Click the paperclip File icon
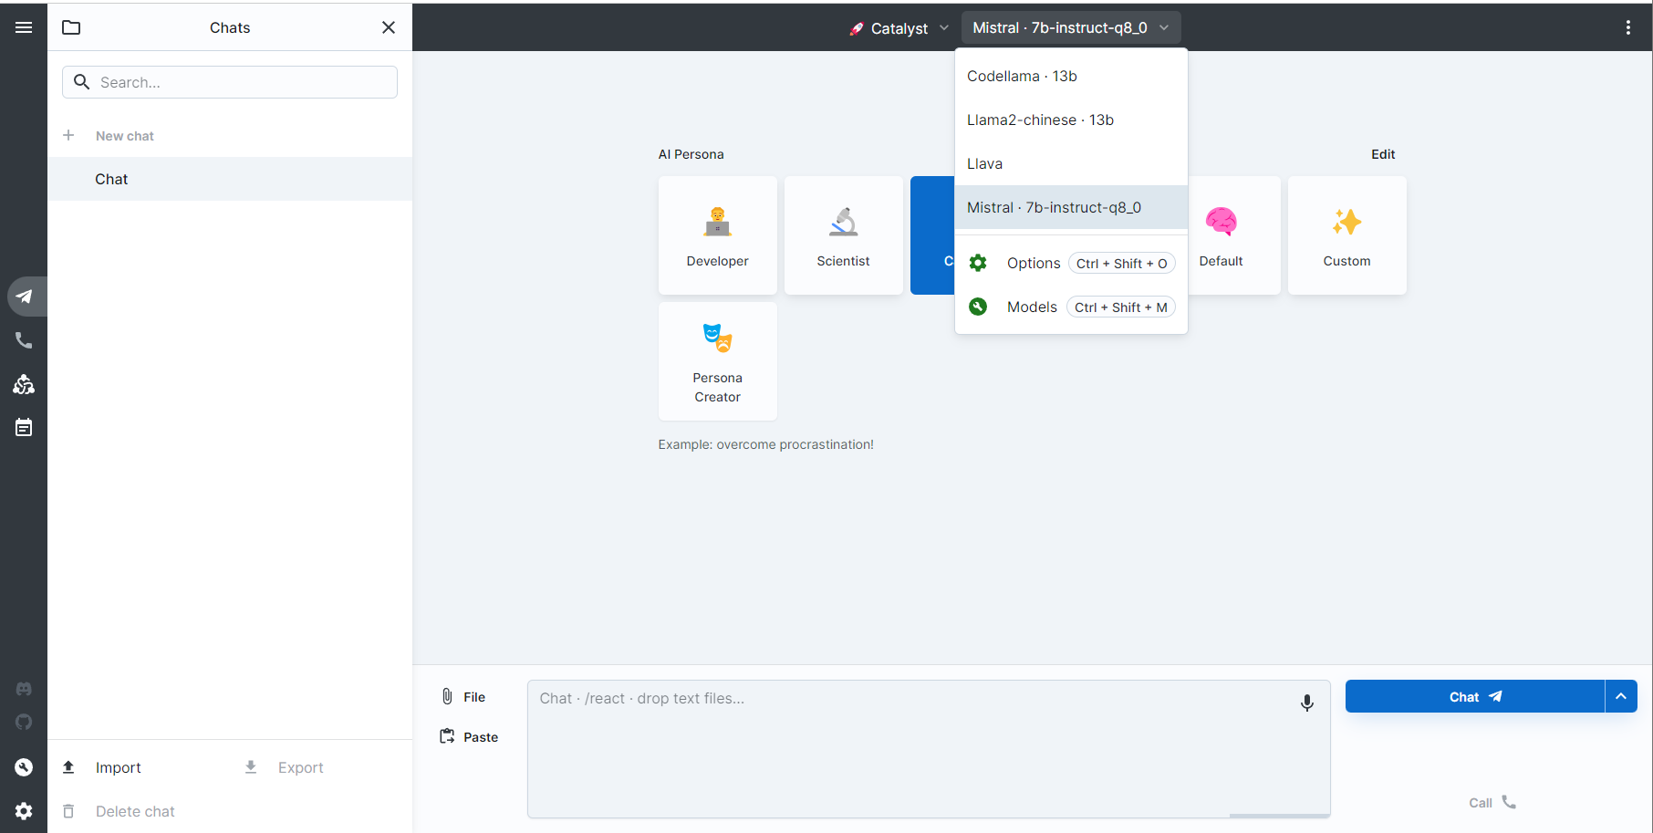This screenshot has width=1653, height=833. 447,696
